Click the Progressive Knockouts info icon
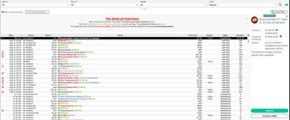Viewport: 290px width, 120px height. 281,36
